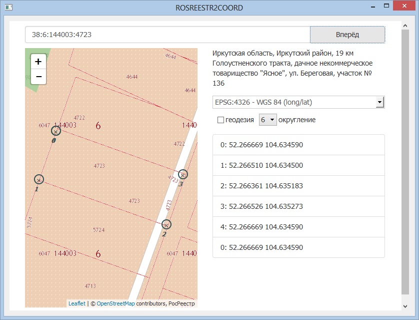Select map vertex marker 1
Screen dimensions: 419x320
tap(39, 179)
